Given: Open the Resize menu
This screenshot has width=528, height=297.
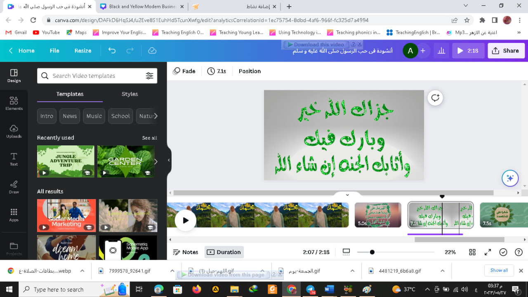Looking at the screenshot, I should click(x=83, y=51).
